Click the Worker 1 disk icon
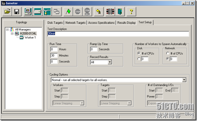Viewport: 197px width, 121px height. (x=21, y=38)
